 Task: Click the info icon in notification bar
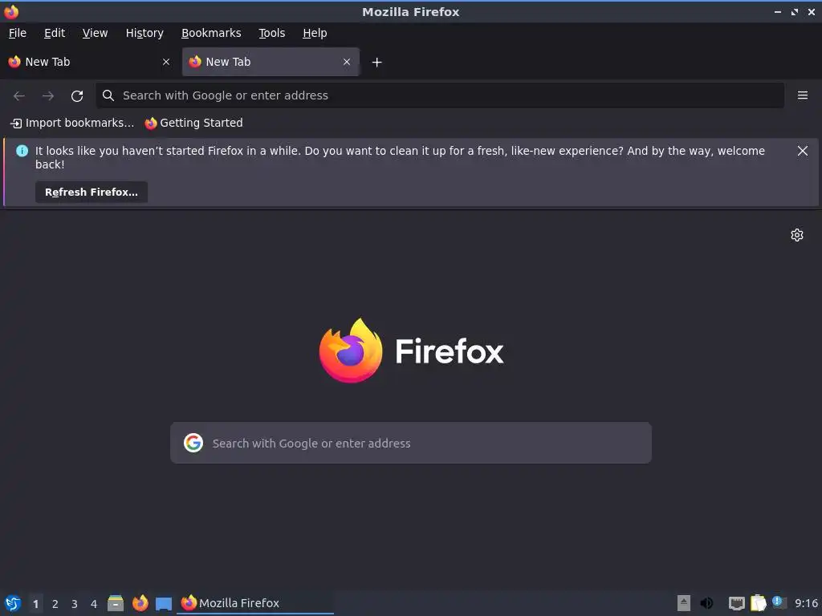pos(22,151)
